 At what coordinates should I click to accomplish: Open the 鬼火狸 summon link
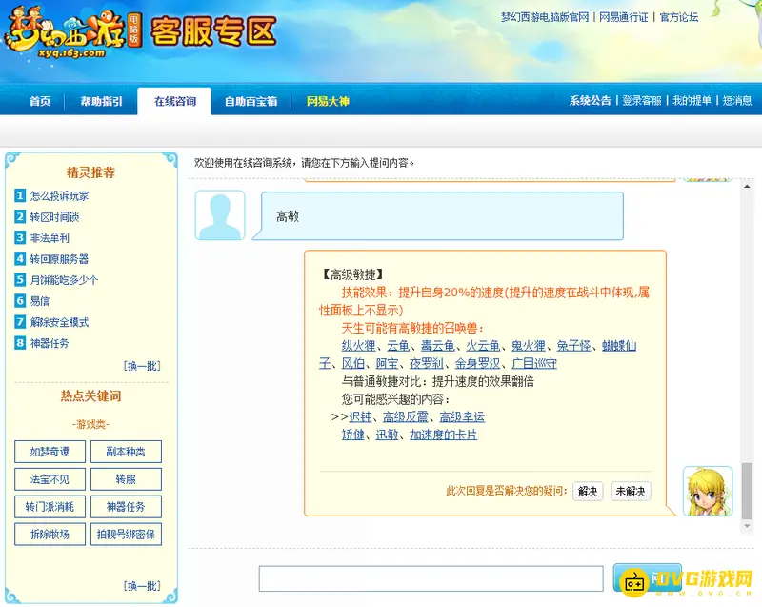click(x=529, y=346)
